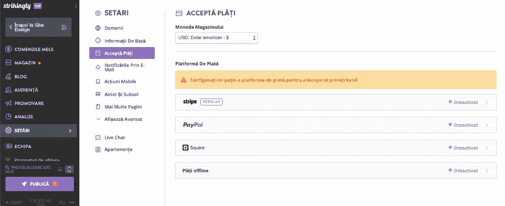
Task: Open Moneda Magazinului currency dropdown
Action: coord(216,38)
